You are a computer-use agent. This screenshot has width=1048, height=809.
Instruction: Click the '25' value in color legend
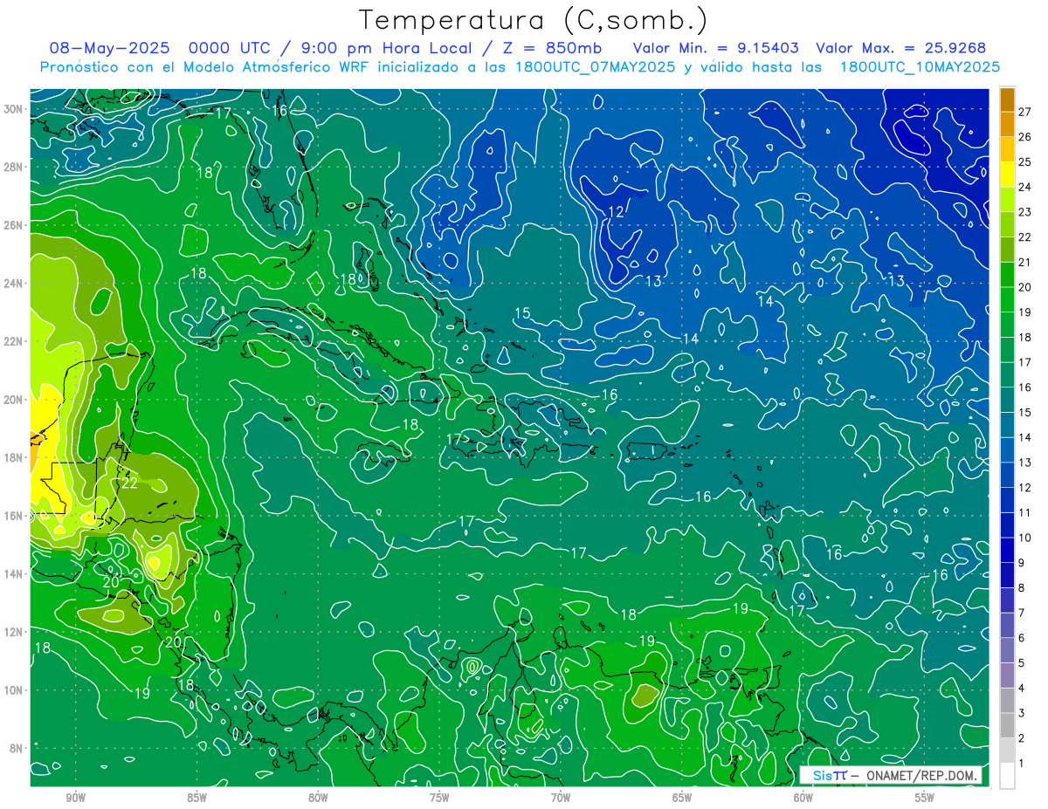[x=1025, y=162]
